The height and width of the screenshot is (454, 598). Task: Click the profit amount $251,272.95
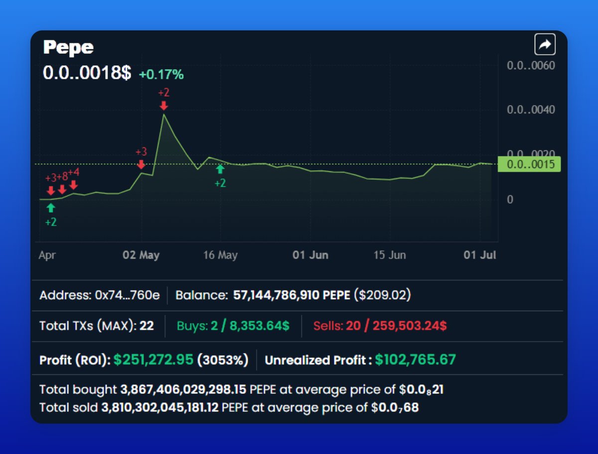pos(153,360)
